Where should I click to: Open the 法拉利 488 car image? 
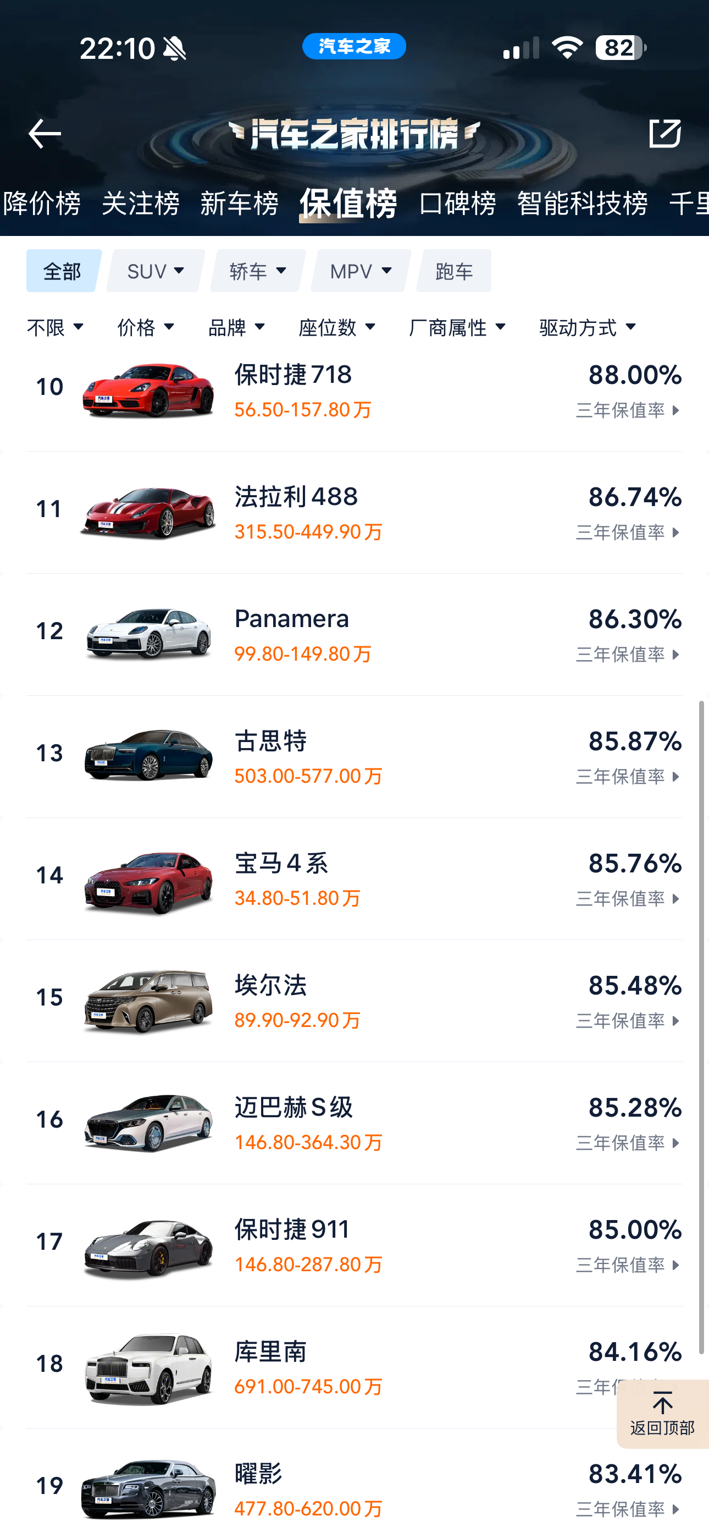pyautogui.click(x=148, y=512)
